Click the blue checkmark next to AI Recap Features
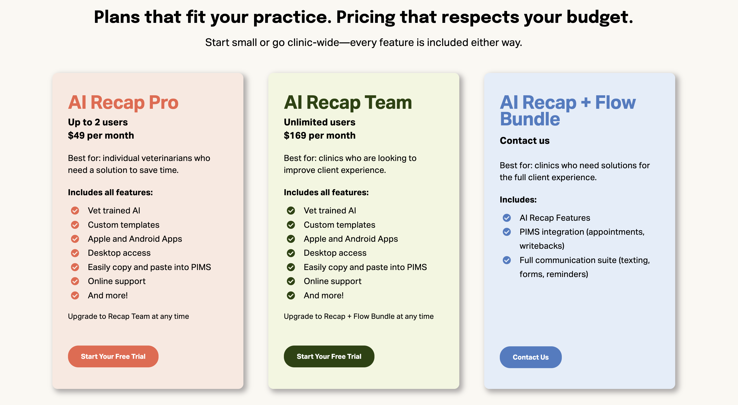Screen dimensions: 738x405 click(507, 218)
